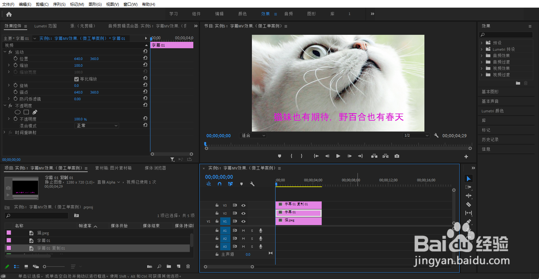
Task: Open the 文件(F) menu
Action: [x=8, y=4]
